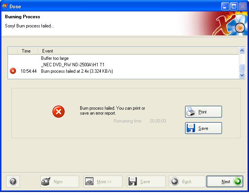This screenshot has width=249, height=195.
Task: Click the Save button beside the error message
Action: [x=203, y=128]
